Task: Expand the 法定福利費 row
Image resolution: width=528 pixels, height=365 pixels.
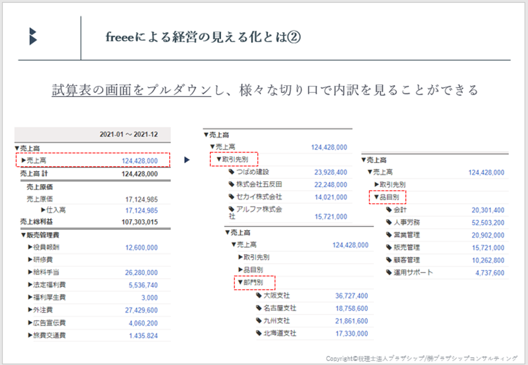Action: click(x=30, y=285)
